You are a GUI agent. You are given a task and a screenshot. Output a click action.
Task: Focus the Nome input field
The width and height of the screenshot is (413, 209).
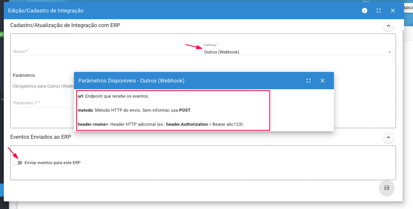pyautogui.click(x=108, y=52)
